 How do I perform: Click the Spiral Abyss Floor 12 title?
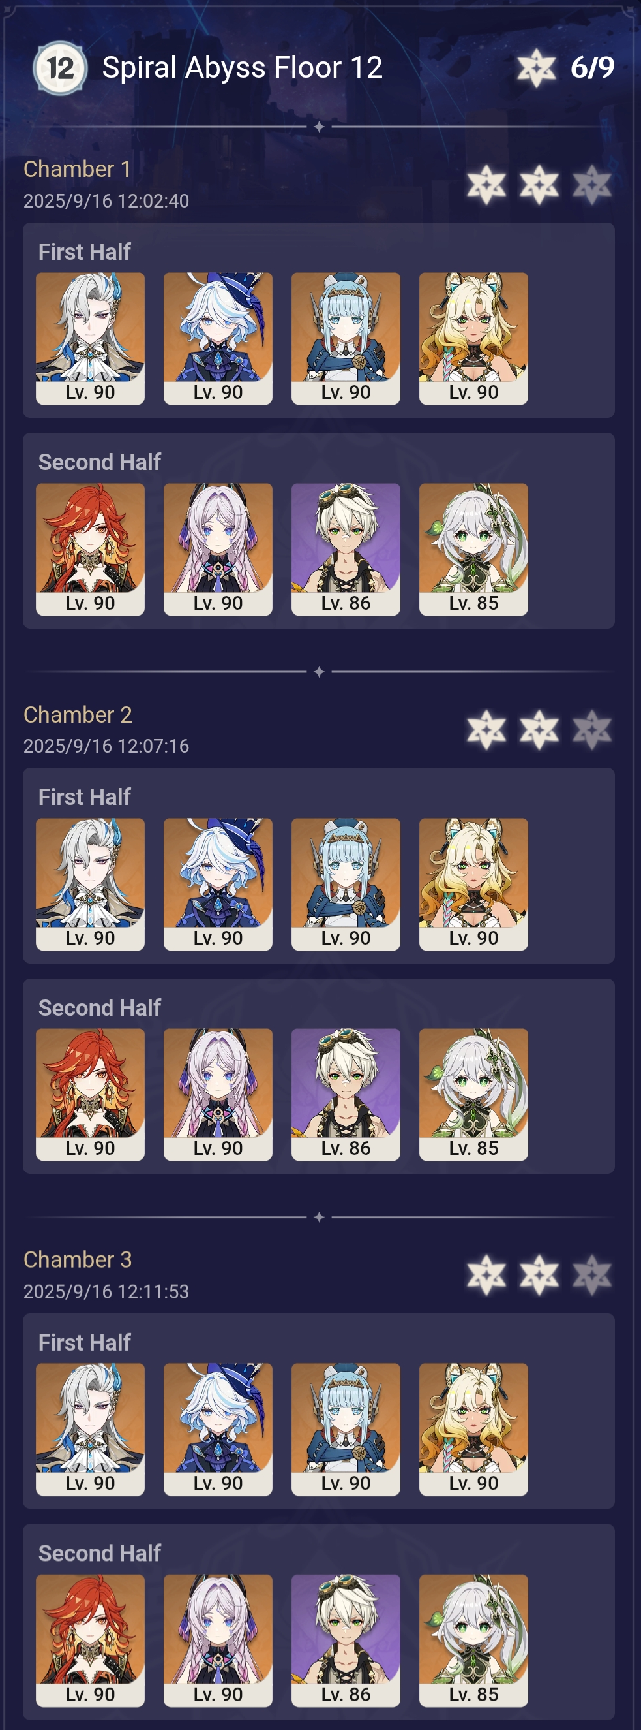tap(242, 68)
